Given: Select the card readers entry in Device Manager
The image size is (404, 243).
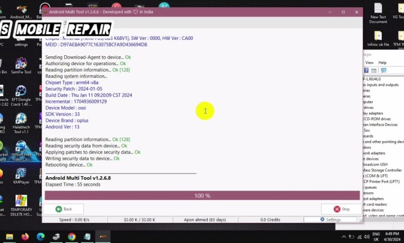Looking at the screenshot, I should [x=375, y=204].
